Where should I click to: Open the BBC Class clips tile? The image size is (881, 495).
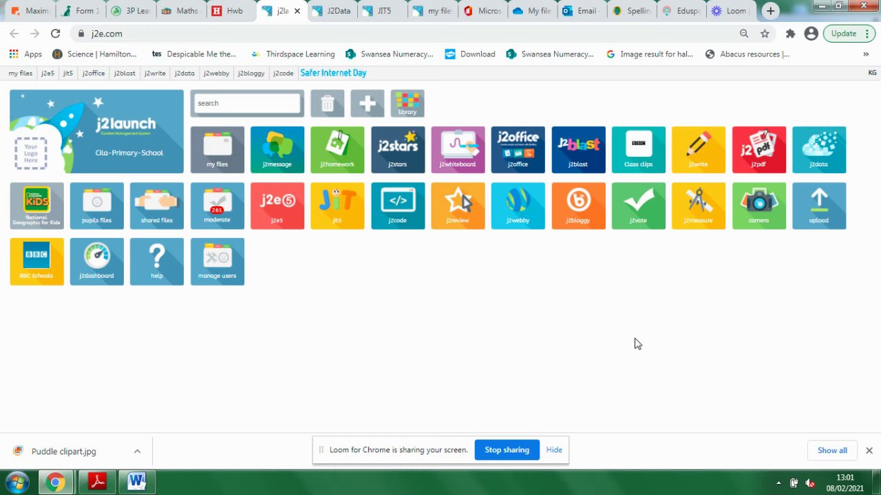click(638, 149)
